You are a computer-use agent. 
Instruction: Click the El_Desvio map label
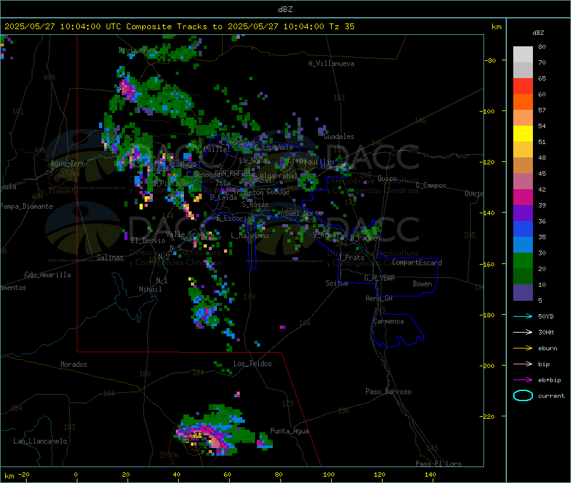click(x=148, y=241)
